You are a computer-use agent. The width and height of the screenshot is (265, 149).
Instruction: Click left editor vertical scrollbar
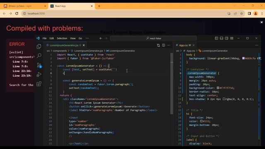[172, 84]
